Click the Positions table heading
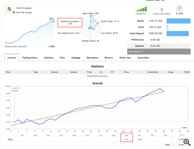 point(98,66)
